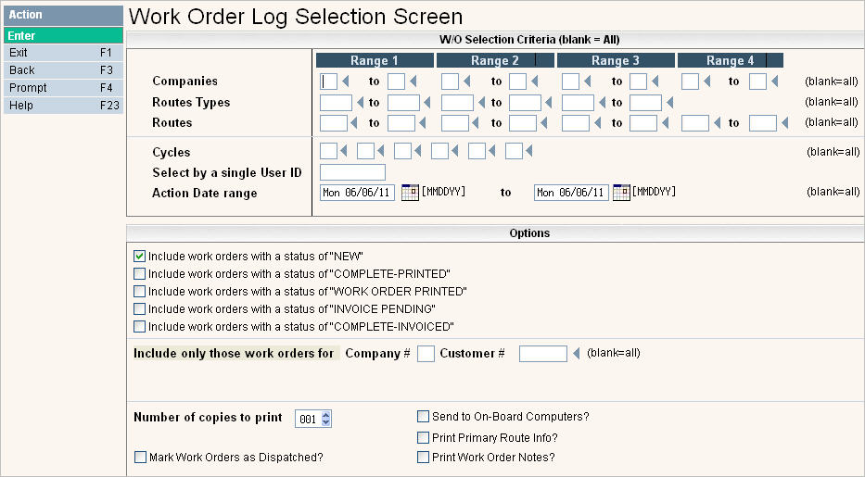Enable Print Work Order Notes option
This screenshot has height=477, width=865.
pyautogui.click(x=423, y=458)
